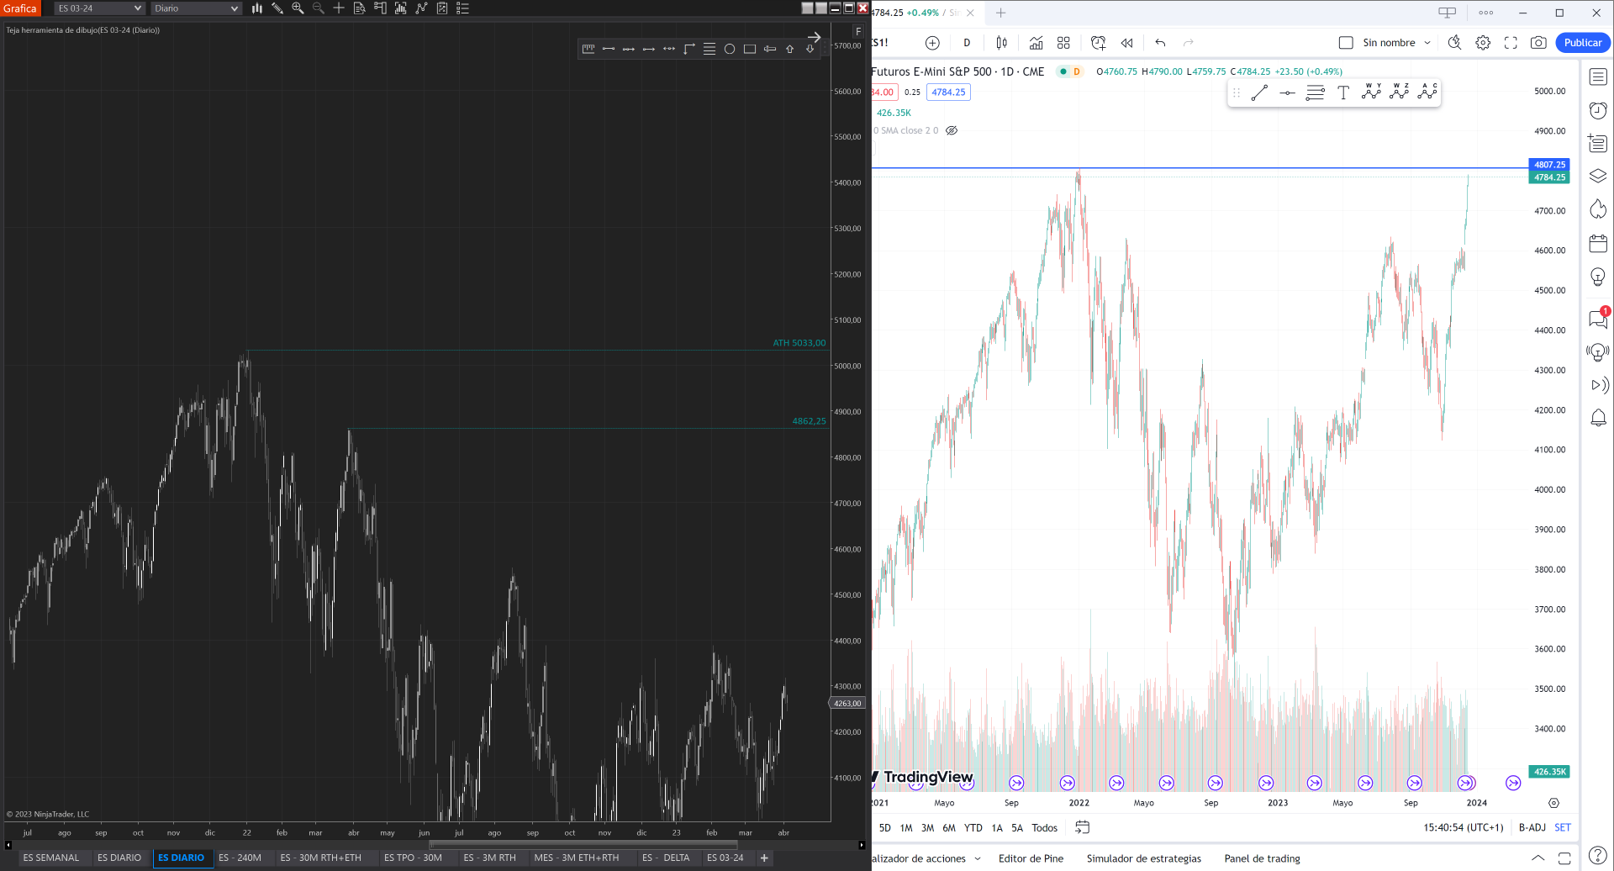The width and height of the screenshot is (1614, 871).
Task: Zoom in on the NinjaTrader chart
Action: tap(298, 8)
